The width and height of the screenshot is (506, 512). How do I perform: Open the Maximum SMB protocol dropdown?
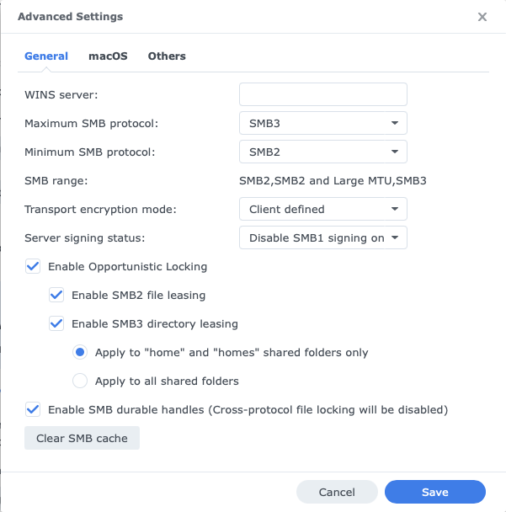tap(322, 123)
